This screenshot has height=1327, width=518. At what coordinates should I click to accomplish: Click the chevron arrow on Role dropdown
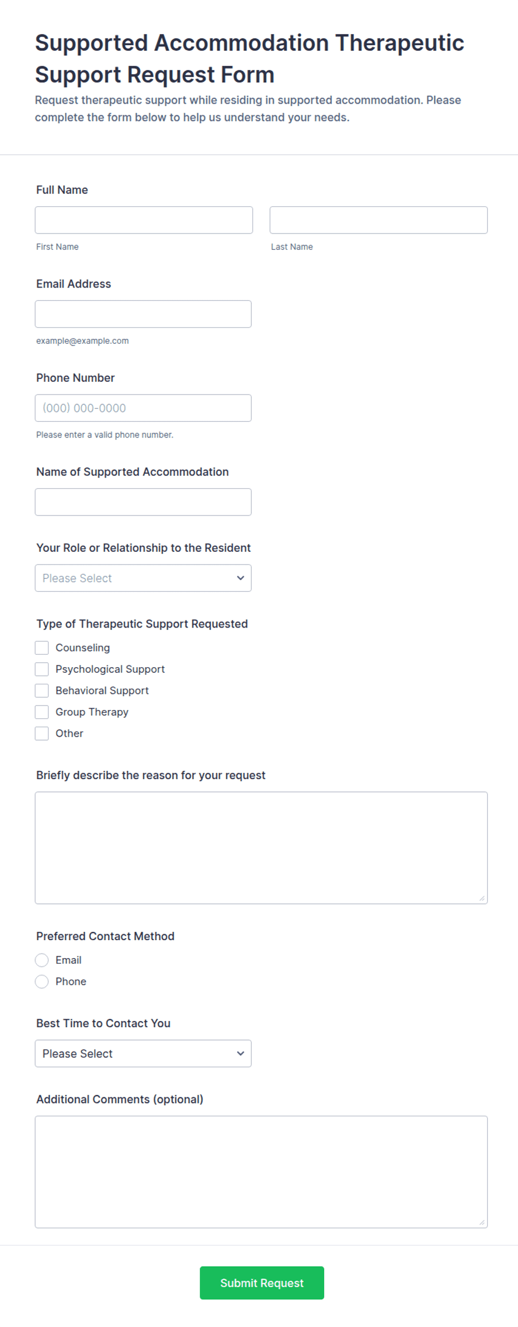pyautogui.click(x=241, y=578)
